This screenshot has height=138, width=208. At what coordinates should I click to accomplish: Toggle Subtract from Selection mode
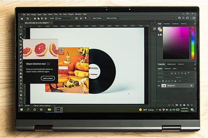point(42,19)
